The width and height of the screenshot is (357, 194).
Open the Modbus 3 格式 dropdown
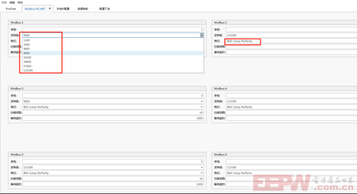pos(113,107)
